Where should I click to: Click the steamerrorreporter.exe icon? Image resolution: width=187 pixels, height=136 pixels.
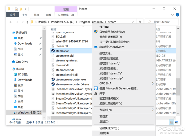53,79
